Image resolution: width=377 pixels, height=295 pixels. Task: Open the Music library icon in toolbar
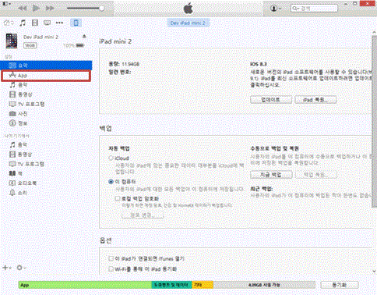point(23,23)
